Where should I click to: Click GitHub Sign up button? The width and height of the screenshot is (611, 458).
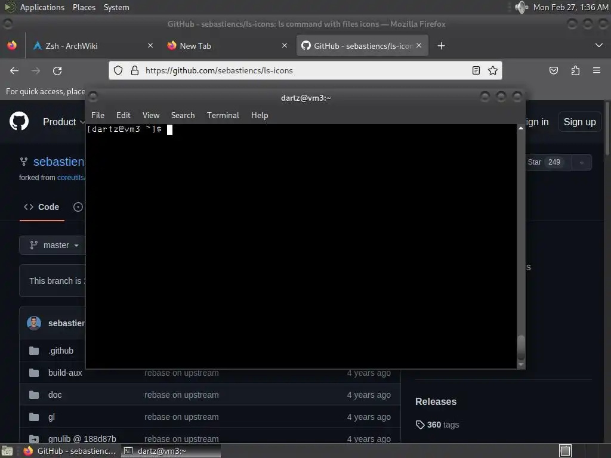(x=579, y=122)
